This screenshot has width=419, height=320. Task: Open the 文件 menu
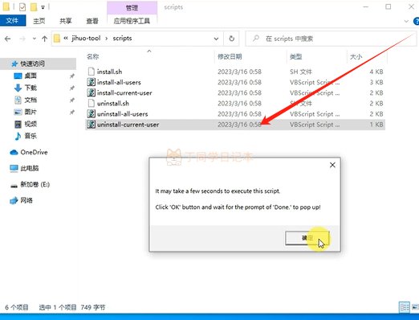12,21
